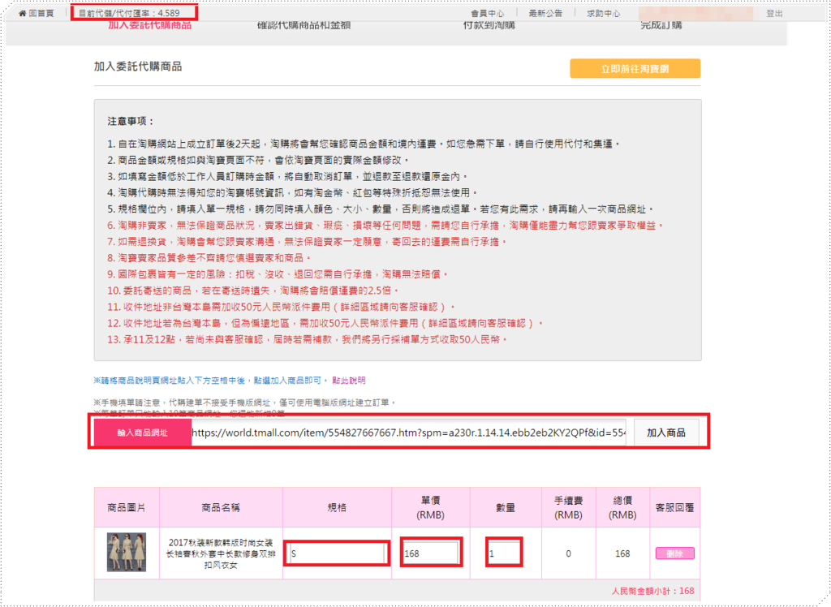The image size is (831, 607).
Task: Select the 加入委託代購商品 step tab
Action: coord(150,25)
